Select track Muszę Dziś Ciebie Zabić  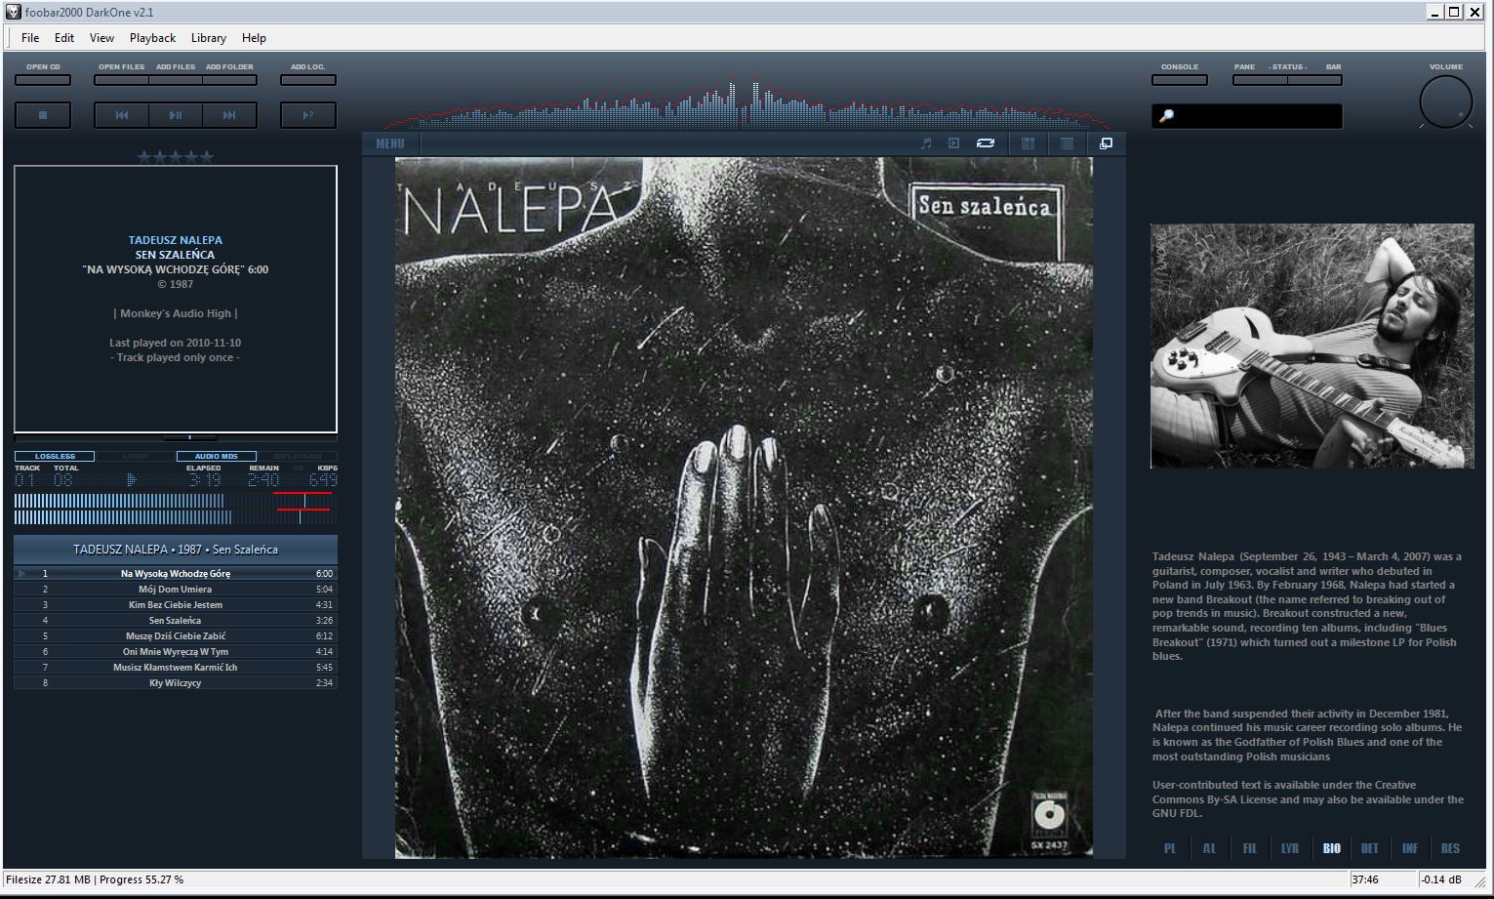pos(176,636)
